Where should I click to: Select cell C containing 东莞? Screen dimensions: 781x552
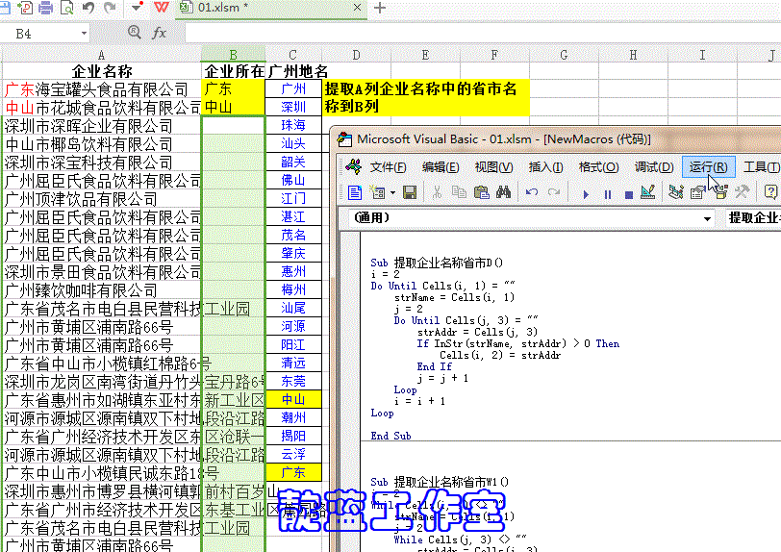293,382
